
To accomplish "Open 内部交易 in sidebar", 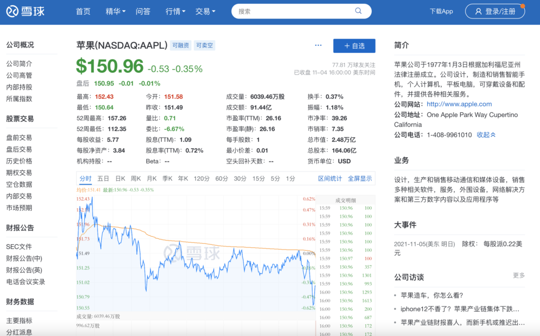I will (x=19, y=196).
